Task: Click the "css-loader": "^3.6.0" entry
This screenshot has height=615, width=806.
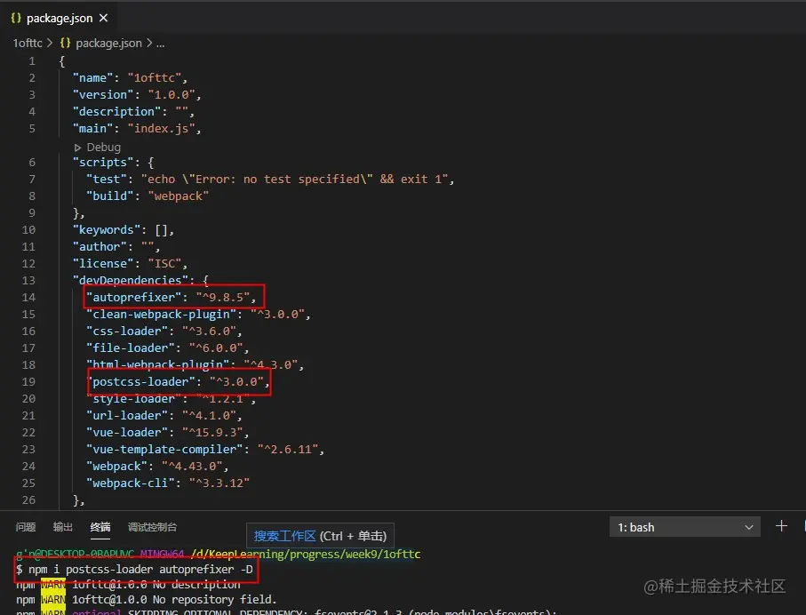Action: pyautogui.click(x=164, y=331)
